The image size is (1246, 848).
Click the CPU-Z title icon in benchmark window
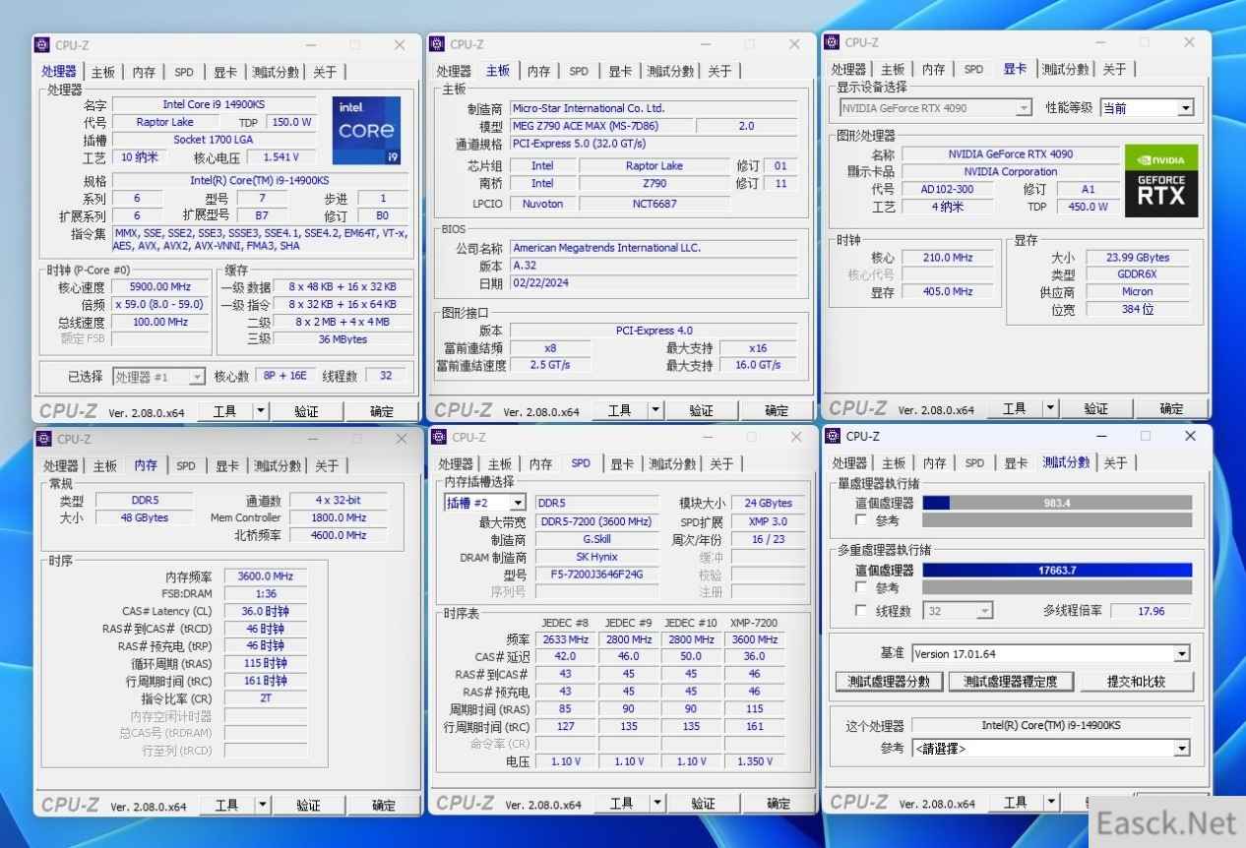pyautogui.click(x=834, y=436)
